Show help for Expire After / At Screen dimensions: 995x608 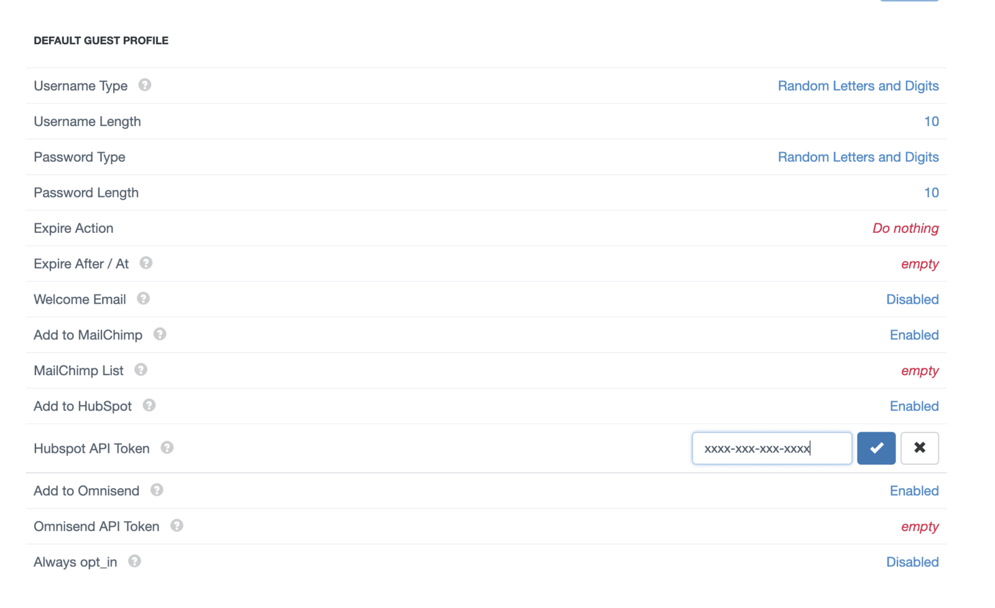pyautogui.click(x=146, y=263)
